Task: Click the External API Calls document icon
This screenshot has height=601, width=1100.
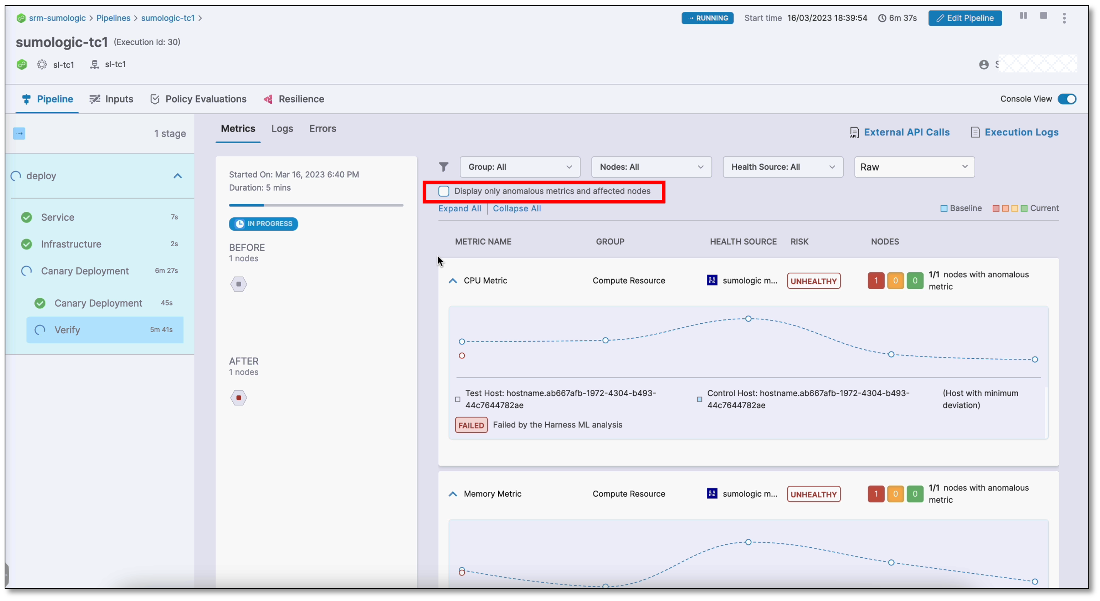Action: (x=854, y=132)
